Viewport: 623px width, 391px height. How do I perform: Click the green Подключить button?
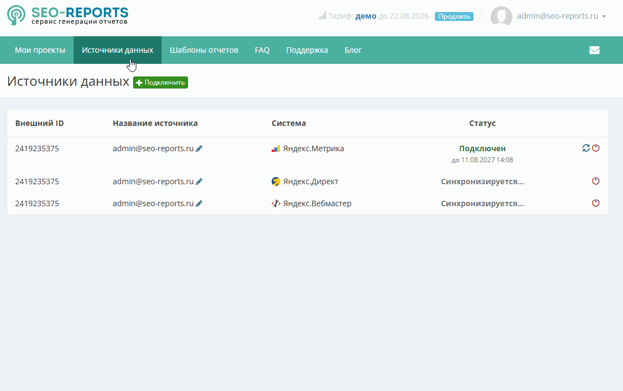coord(161,82)
